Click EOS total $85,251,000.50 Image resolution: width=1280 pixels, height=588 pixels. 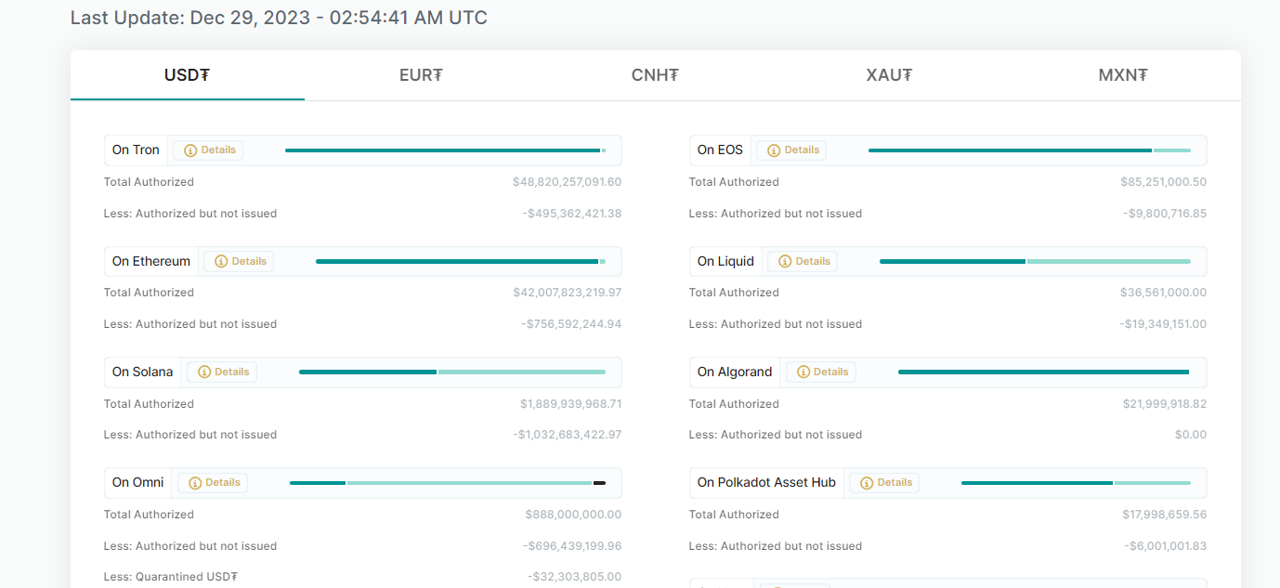tap(1164, 182)
